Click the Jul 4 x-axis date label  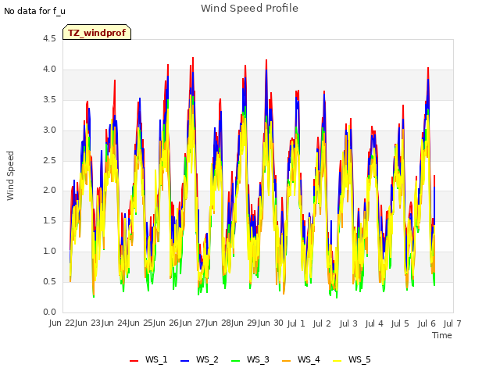click(374, 323)
